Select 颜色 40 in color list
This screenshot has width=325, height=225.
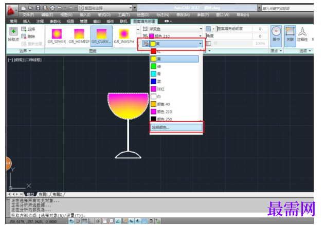(x=174, y=104)
